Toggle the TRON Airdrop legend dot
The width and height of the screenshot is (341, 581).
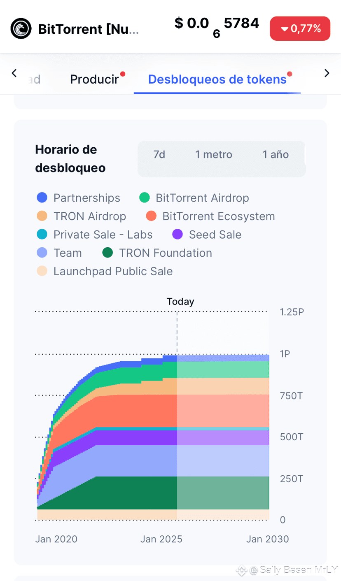click(42, 216)
